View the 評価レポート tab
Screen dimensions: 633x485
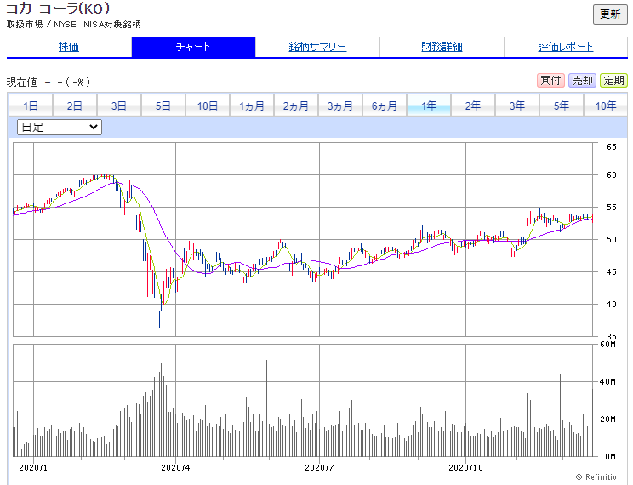pyautogui.click(x=566, y=47)
